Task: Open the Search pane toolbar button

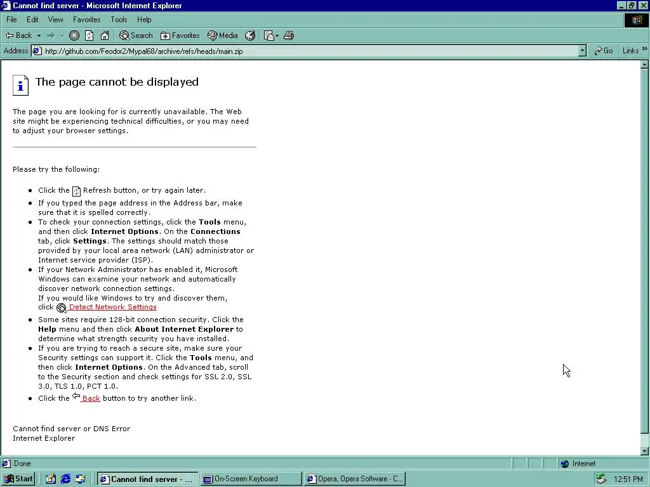Action: pos(136,36)
